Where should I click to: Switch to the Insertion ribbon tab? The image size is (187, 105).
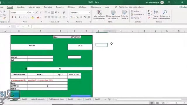(21, 7)
